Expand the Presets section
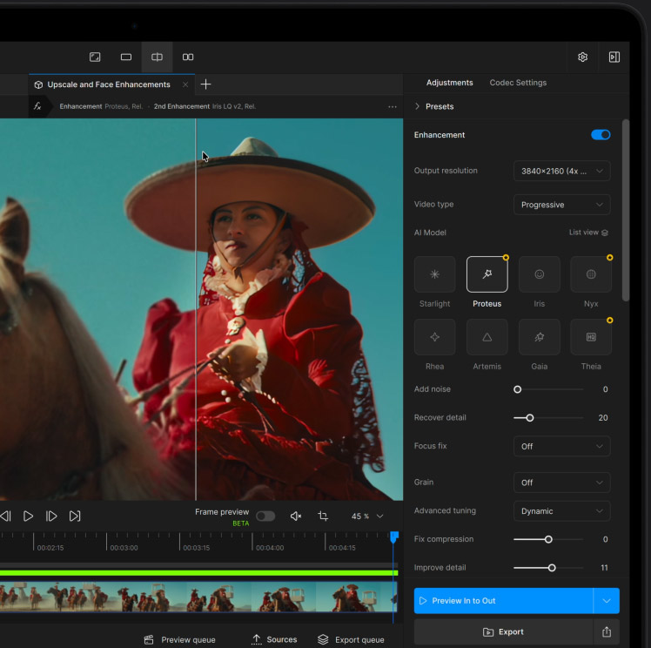Screen dimensions: 651x648 tap(433, 106)
